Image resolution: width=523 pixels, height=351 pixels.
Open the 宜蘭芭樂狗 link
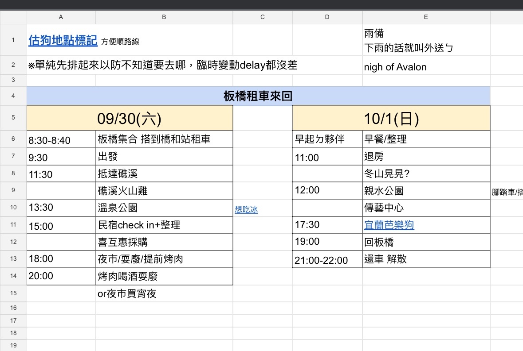389,225
